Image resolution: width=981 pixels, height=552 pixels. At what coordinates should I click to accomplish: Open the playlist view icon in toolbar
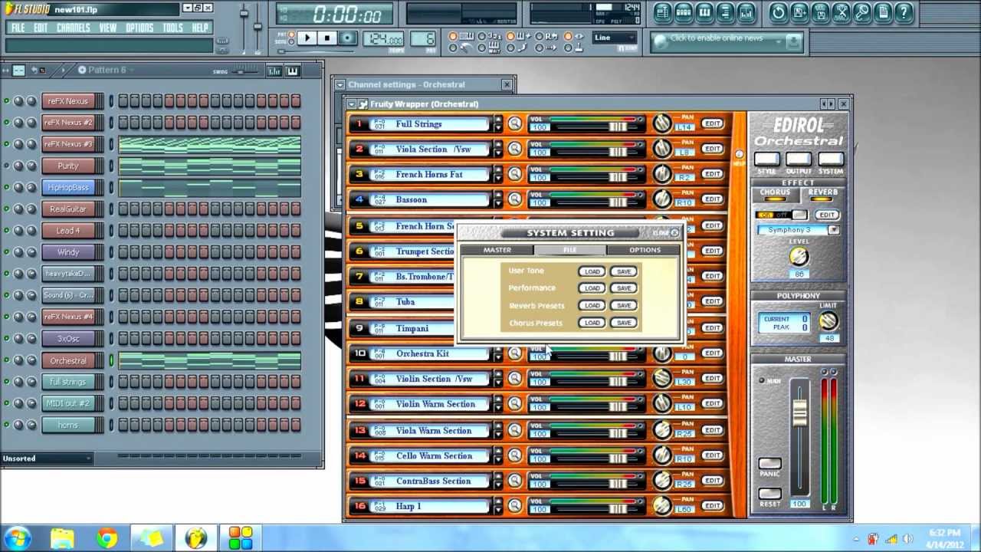(x=663, y=12)
